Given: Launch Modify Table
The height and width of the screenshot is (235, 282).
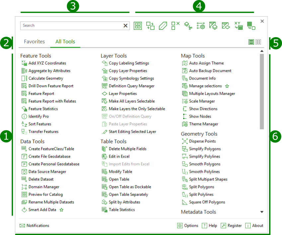Looking at the screenshot, I should coord(117,172).
